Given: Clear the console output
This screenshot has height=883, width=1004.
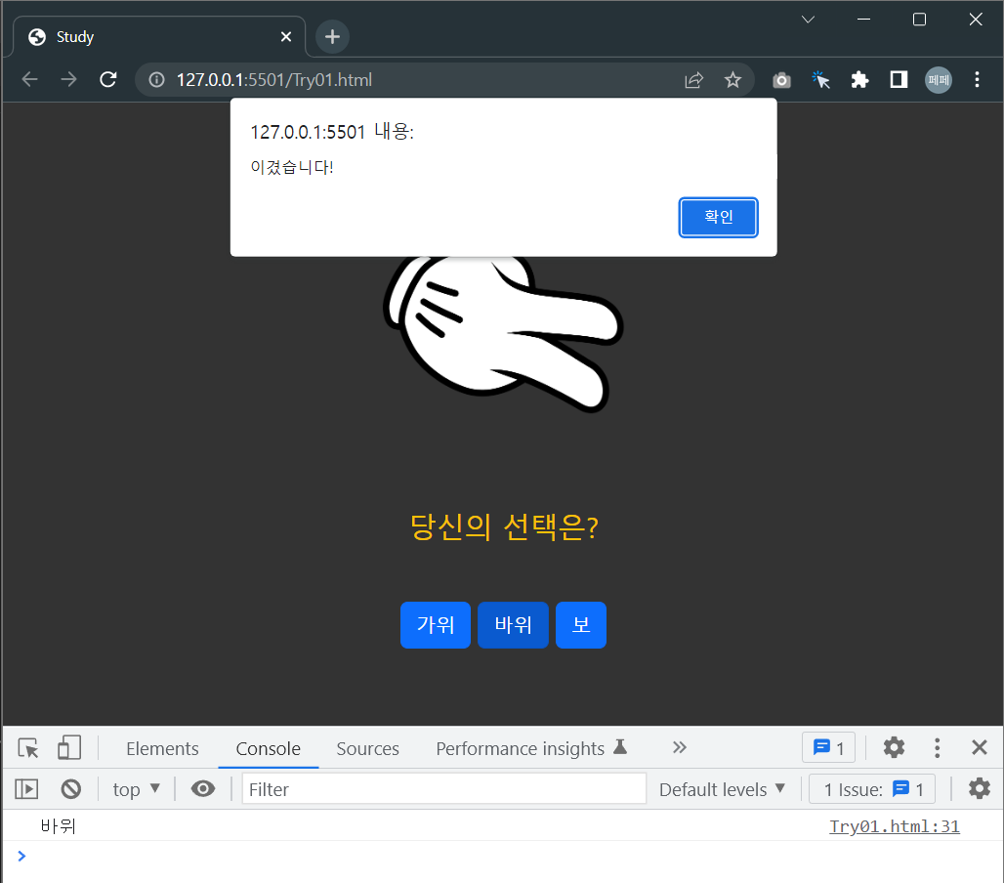Looking at the screenshot, I should 70,788.
